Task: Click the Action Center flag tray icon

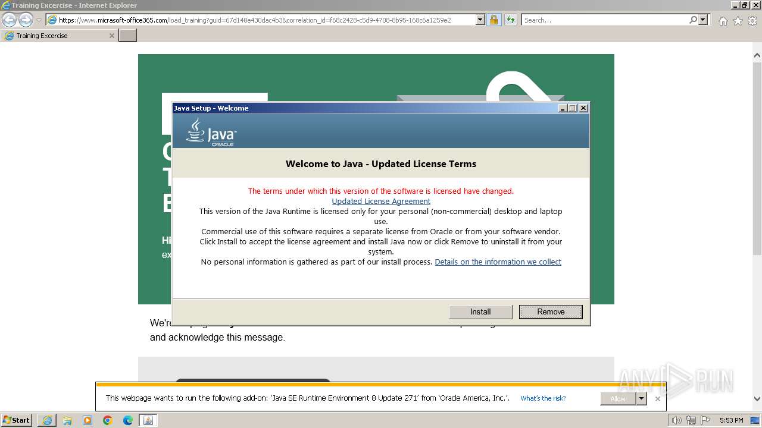Action: click(x=705, y=420)
